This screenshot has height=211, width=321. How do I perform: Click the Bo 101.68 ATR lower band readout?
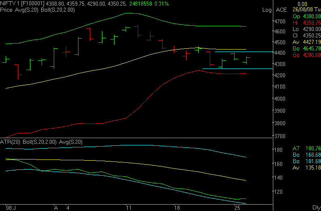306,161
